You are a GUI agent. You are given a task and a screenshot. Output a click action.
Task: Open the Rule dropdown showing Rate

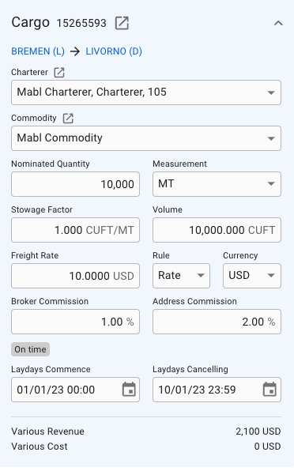coord(182,276)
